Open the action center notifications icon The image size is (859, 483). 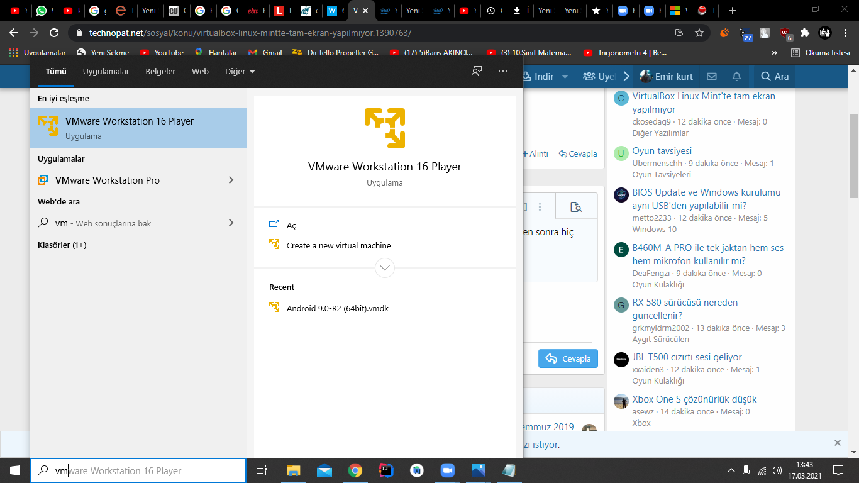(838, 470)
